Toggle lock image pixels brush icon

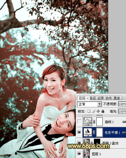(x=94, y=111)
